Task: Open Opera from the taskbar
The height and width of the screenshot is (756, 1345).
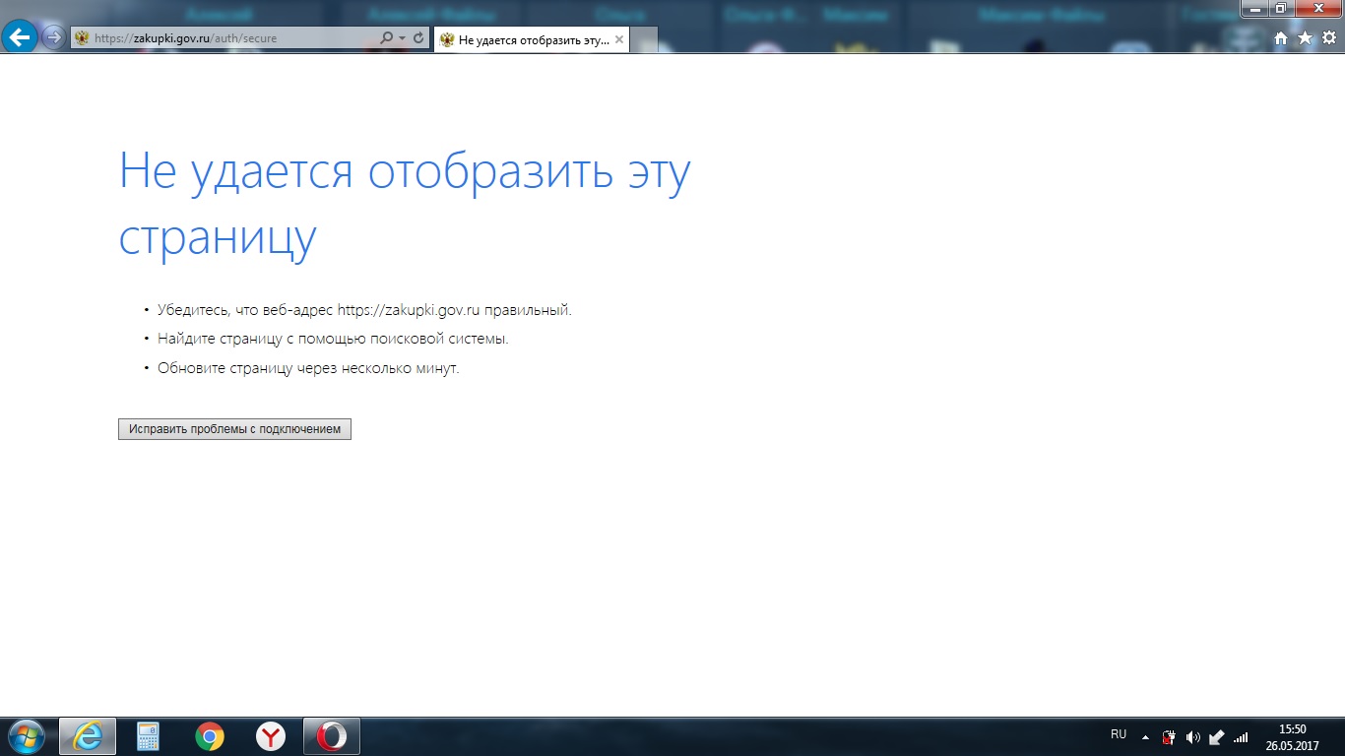Action: point(332,736)
